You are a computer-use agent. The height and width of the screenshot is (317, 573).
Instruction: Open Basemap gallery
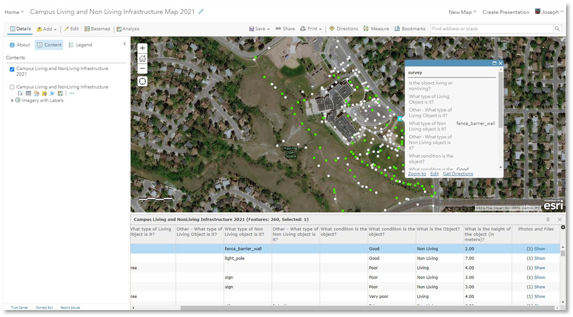point(97,28)
